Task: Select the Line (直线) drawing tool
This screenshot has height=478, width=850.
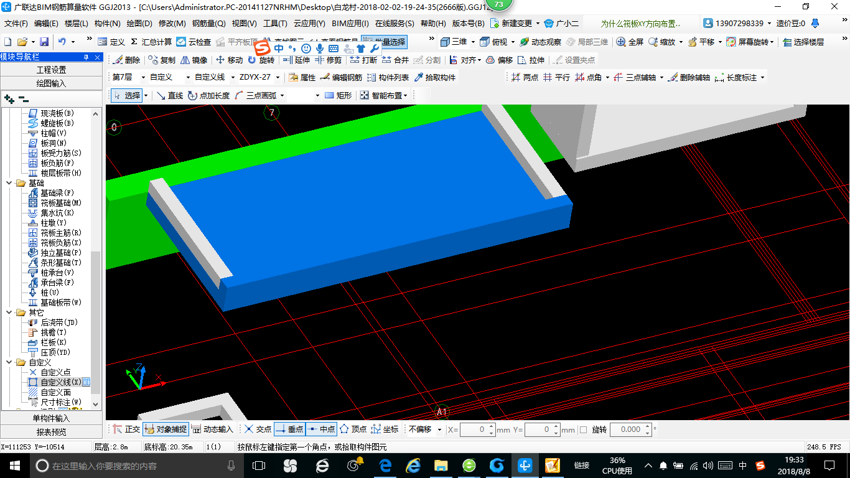Action: (x=169, y=95)
